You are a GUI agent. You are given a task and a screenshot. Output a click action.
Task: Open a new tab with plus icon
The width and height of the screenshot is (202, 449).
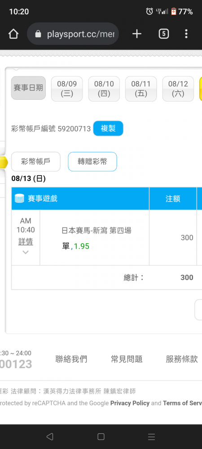click(x=137, y=34)
